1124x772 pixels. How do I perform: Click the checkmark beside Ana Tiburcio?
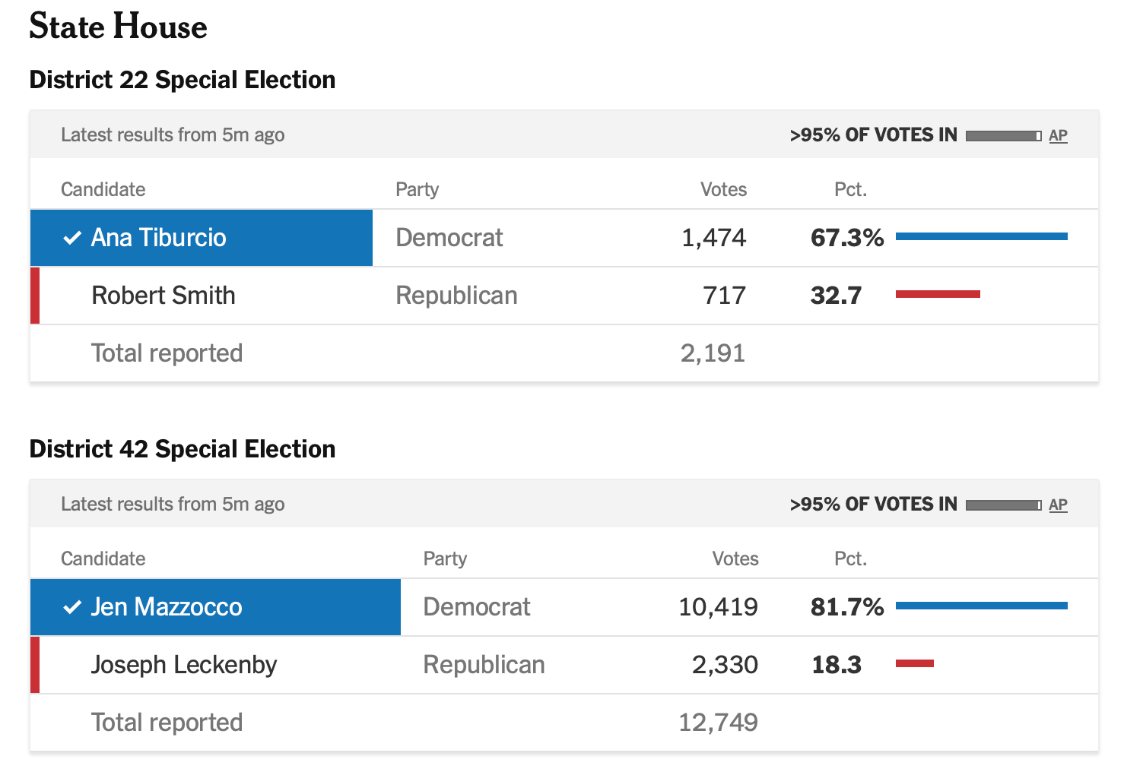[x=72, y=239]
